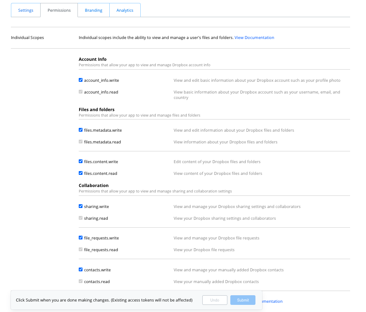Uncheck the account_info.write permission

(x=80, y=80)
